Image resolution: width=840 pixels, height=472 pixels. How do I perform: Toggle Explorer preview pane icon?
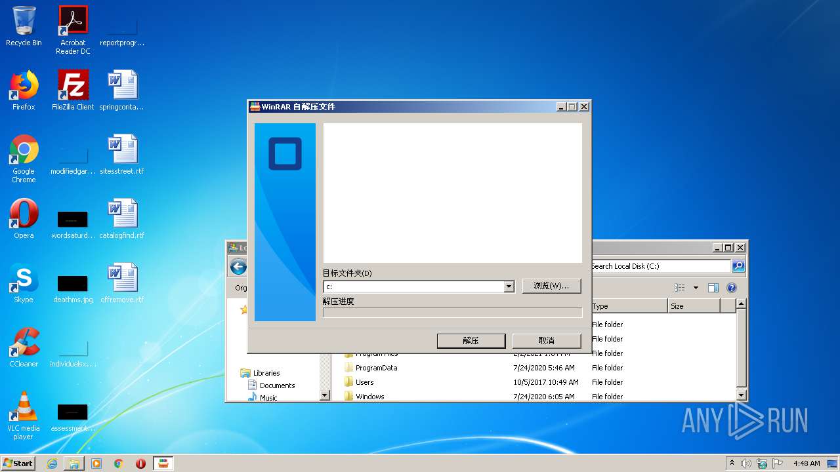(713, 288)
